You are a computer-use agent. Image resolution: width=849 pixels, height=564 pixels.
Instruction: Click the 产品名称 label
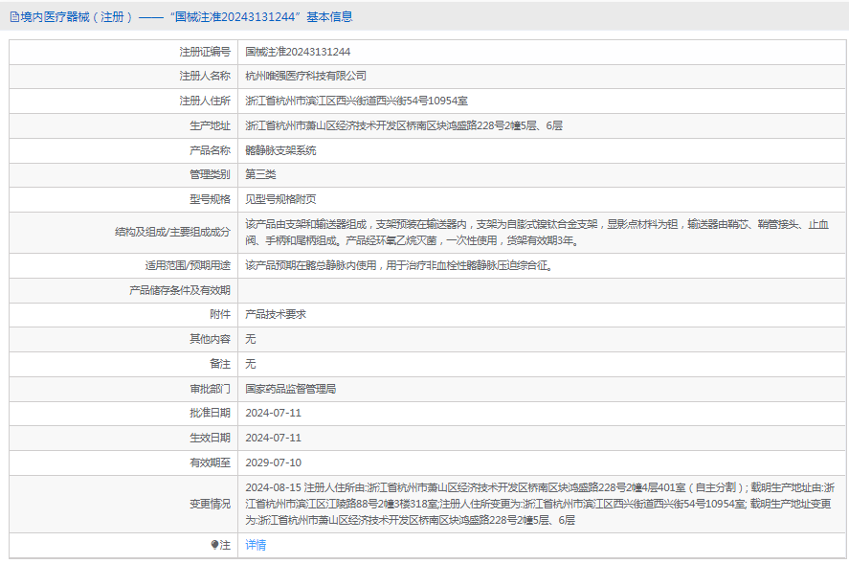pos(210,150)
